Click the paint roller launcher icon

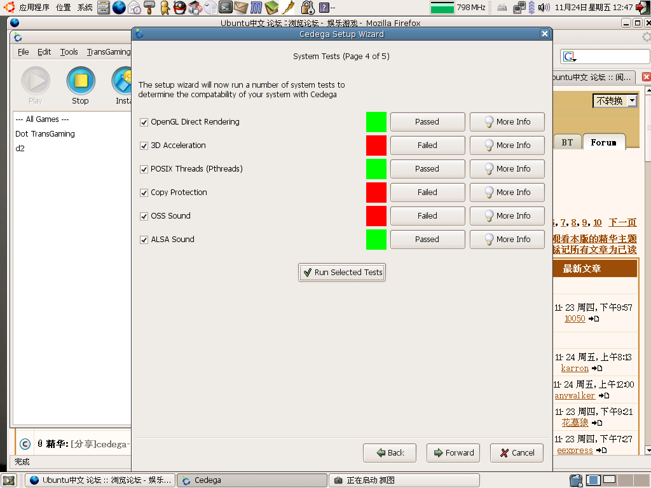(x=149, y=8)
